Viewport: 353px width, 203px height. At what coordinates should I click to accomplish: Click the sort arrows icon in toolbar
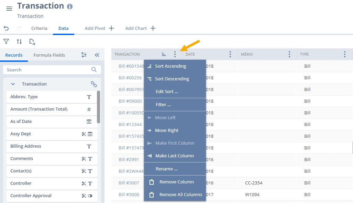pos(19,42)
